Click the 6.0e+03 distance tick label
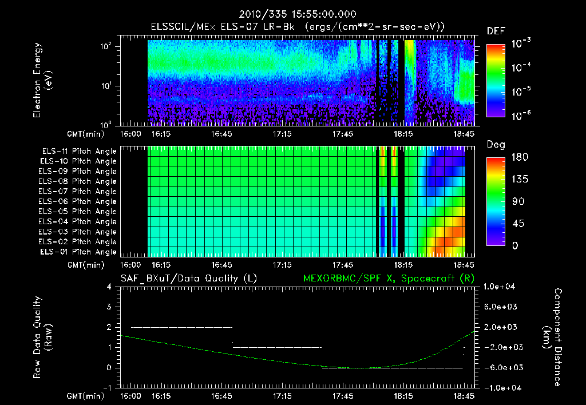 point(501,307)
